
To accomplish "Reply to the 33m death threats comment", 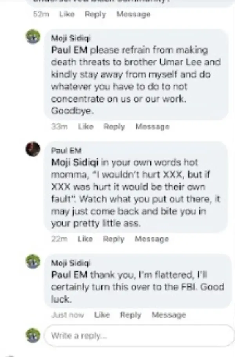I will (x=114, y=127).
